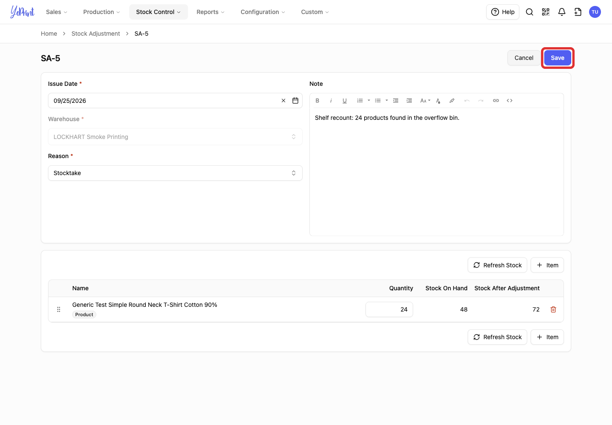
Task: Decrease indent in the Note editor
Action: (x=396, y=101)
